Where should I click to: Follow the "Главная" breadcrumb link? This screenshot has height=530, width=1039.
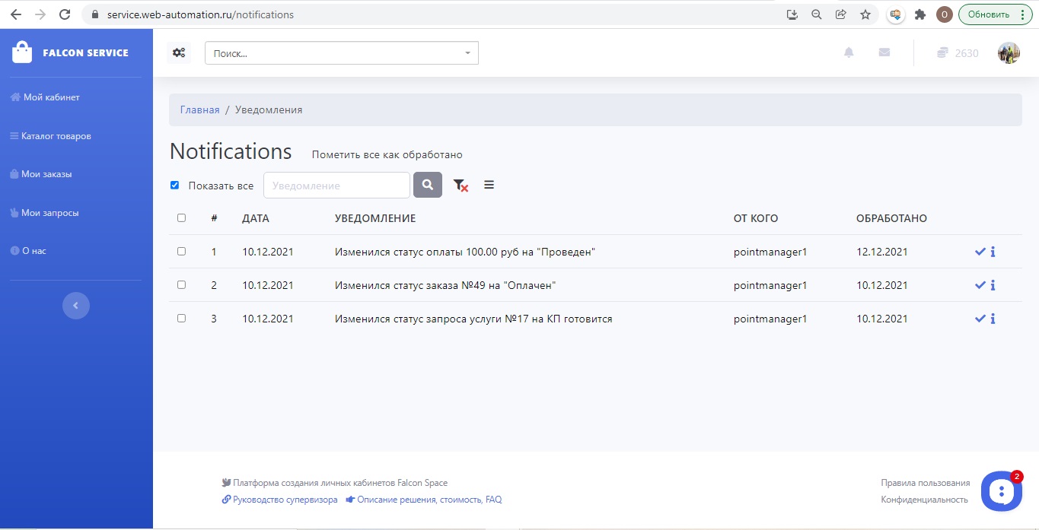pyautogui.click(x=199, y=109)
